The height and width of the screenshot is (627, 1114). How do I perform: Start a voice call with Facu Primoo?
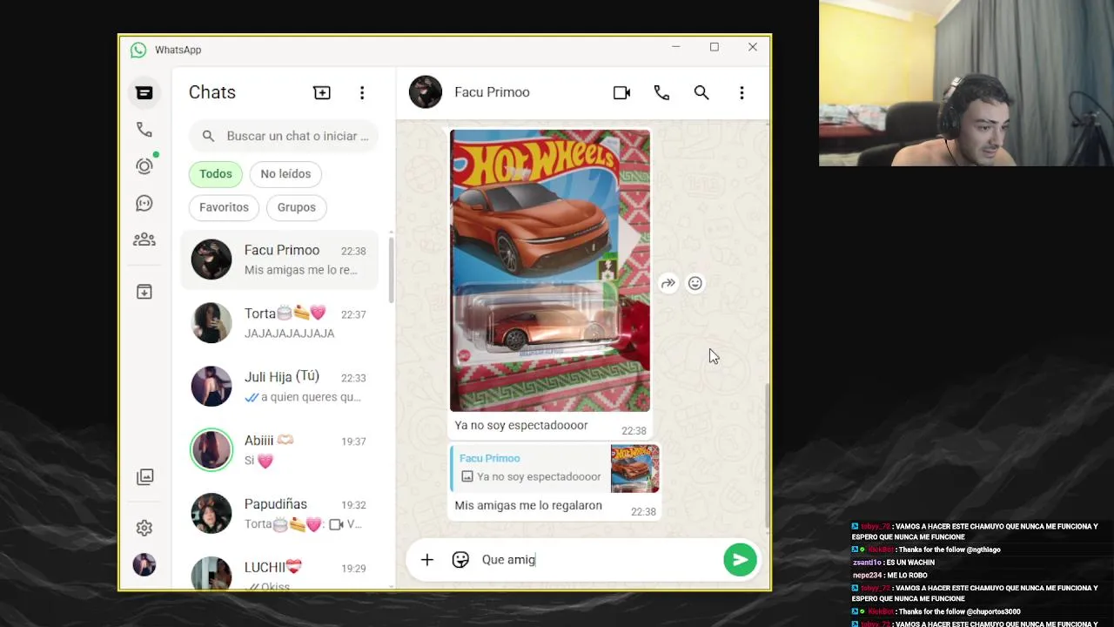[x=661, y=92]
